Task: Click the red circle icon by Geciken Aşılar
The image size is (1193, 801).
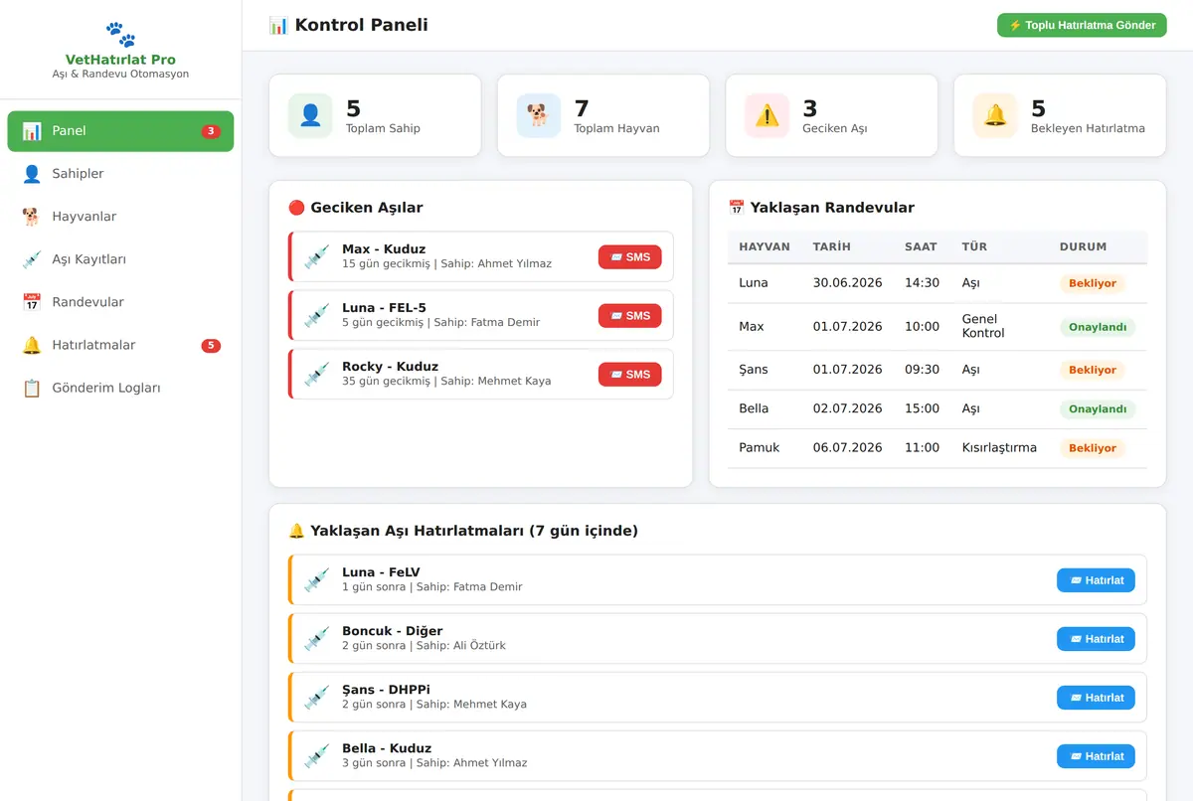Action: (x=296, y=208)
